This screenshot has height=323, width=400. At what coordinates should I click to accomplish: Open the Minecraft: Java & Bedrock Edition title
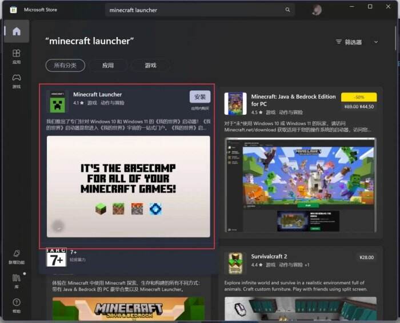293,100
